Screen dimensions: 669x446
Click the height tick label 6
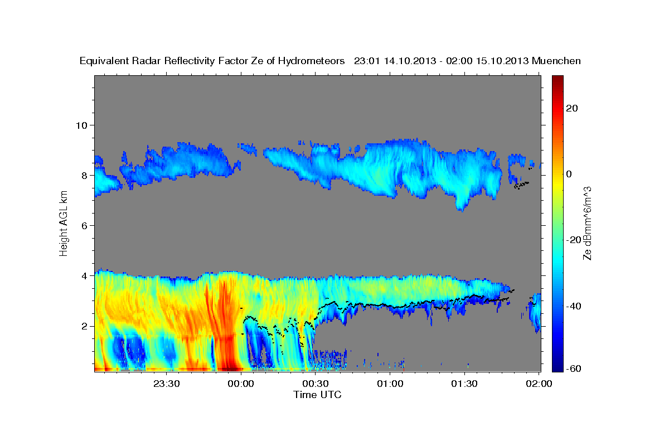[85, 225]
